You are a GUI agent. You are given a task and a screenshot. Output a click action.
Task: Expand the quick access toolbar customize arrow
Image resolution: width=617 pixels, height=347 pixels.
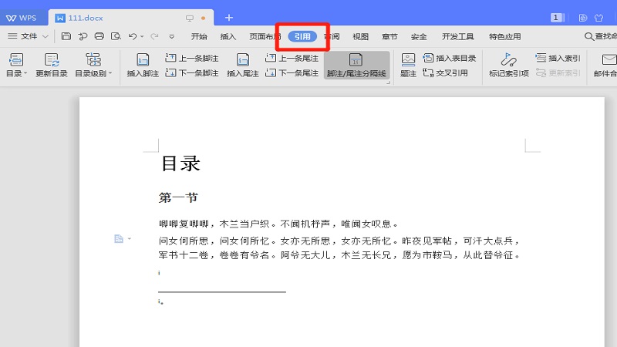click(x=172, y=36)
